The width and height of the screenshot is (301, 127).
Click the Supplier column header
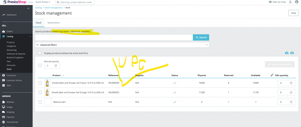click(140, 75)
